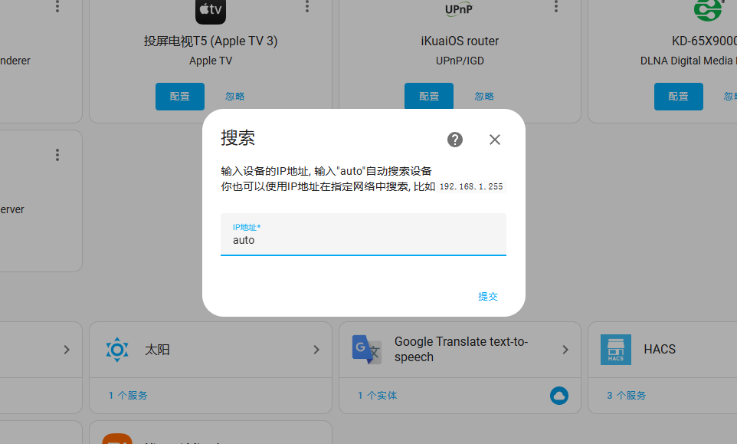The height and width of the screenshot is (444, 737).
Task: Submit the form with 提交
Action: point(488,296)
